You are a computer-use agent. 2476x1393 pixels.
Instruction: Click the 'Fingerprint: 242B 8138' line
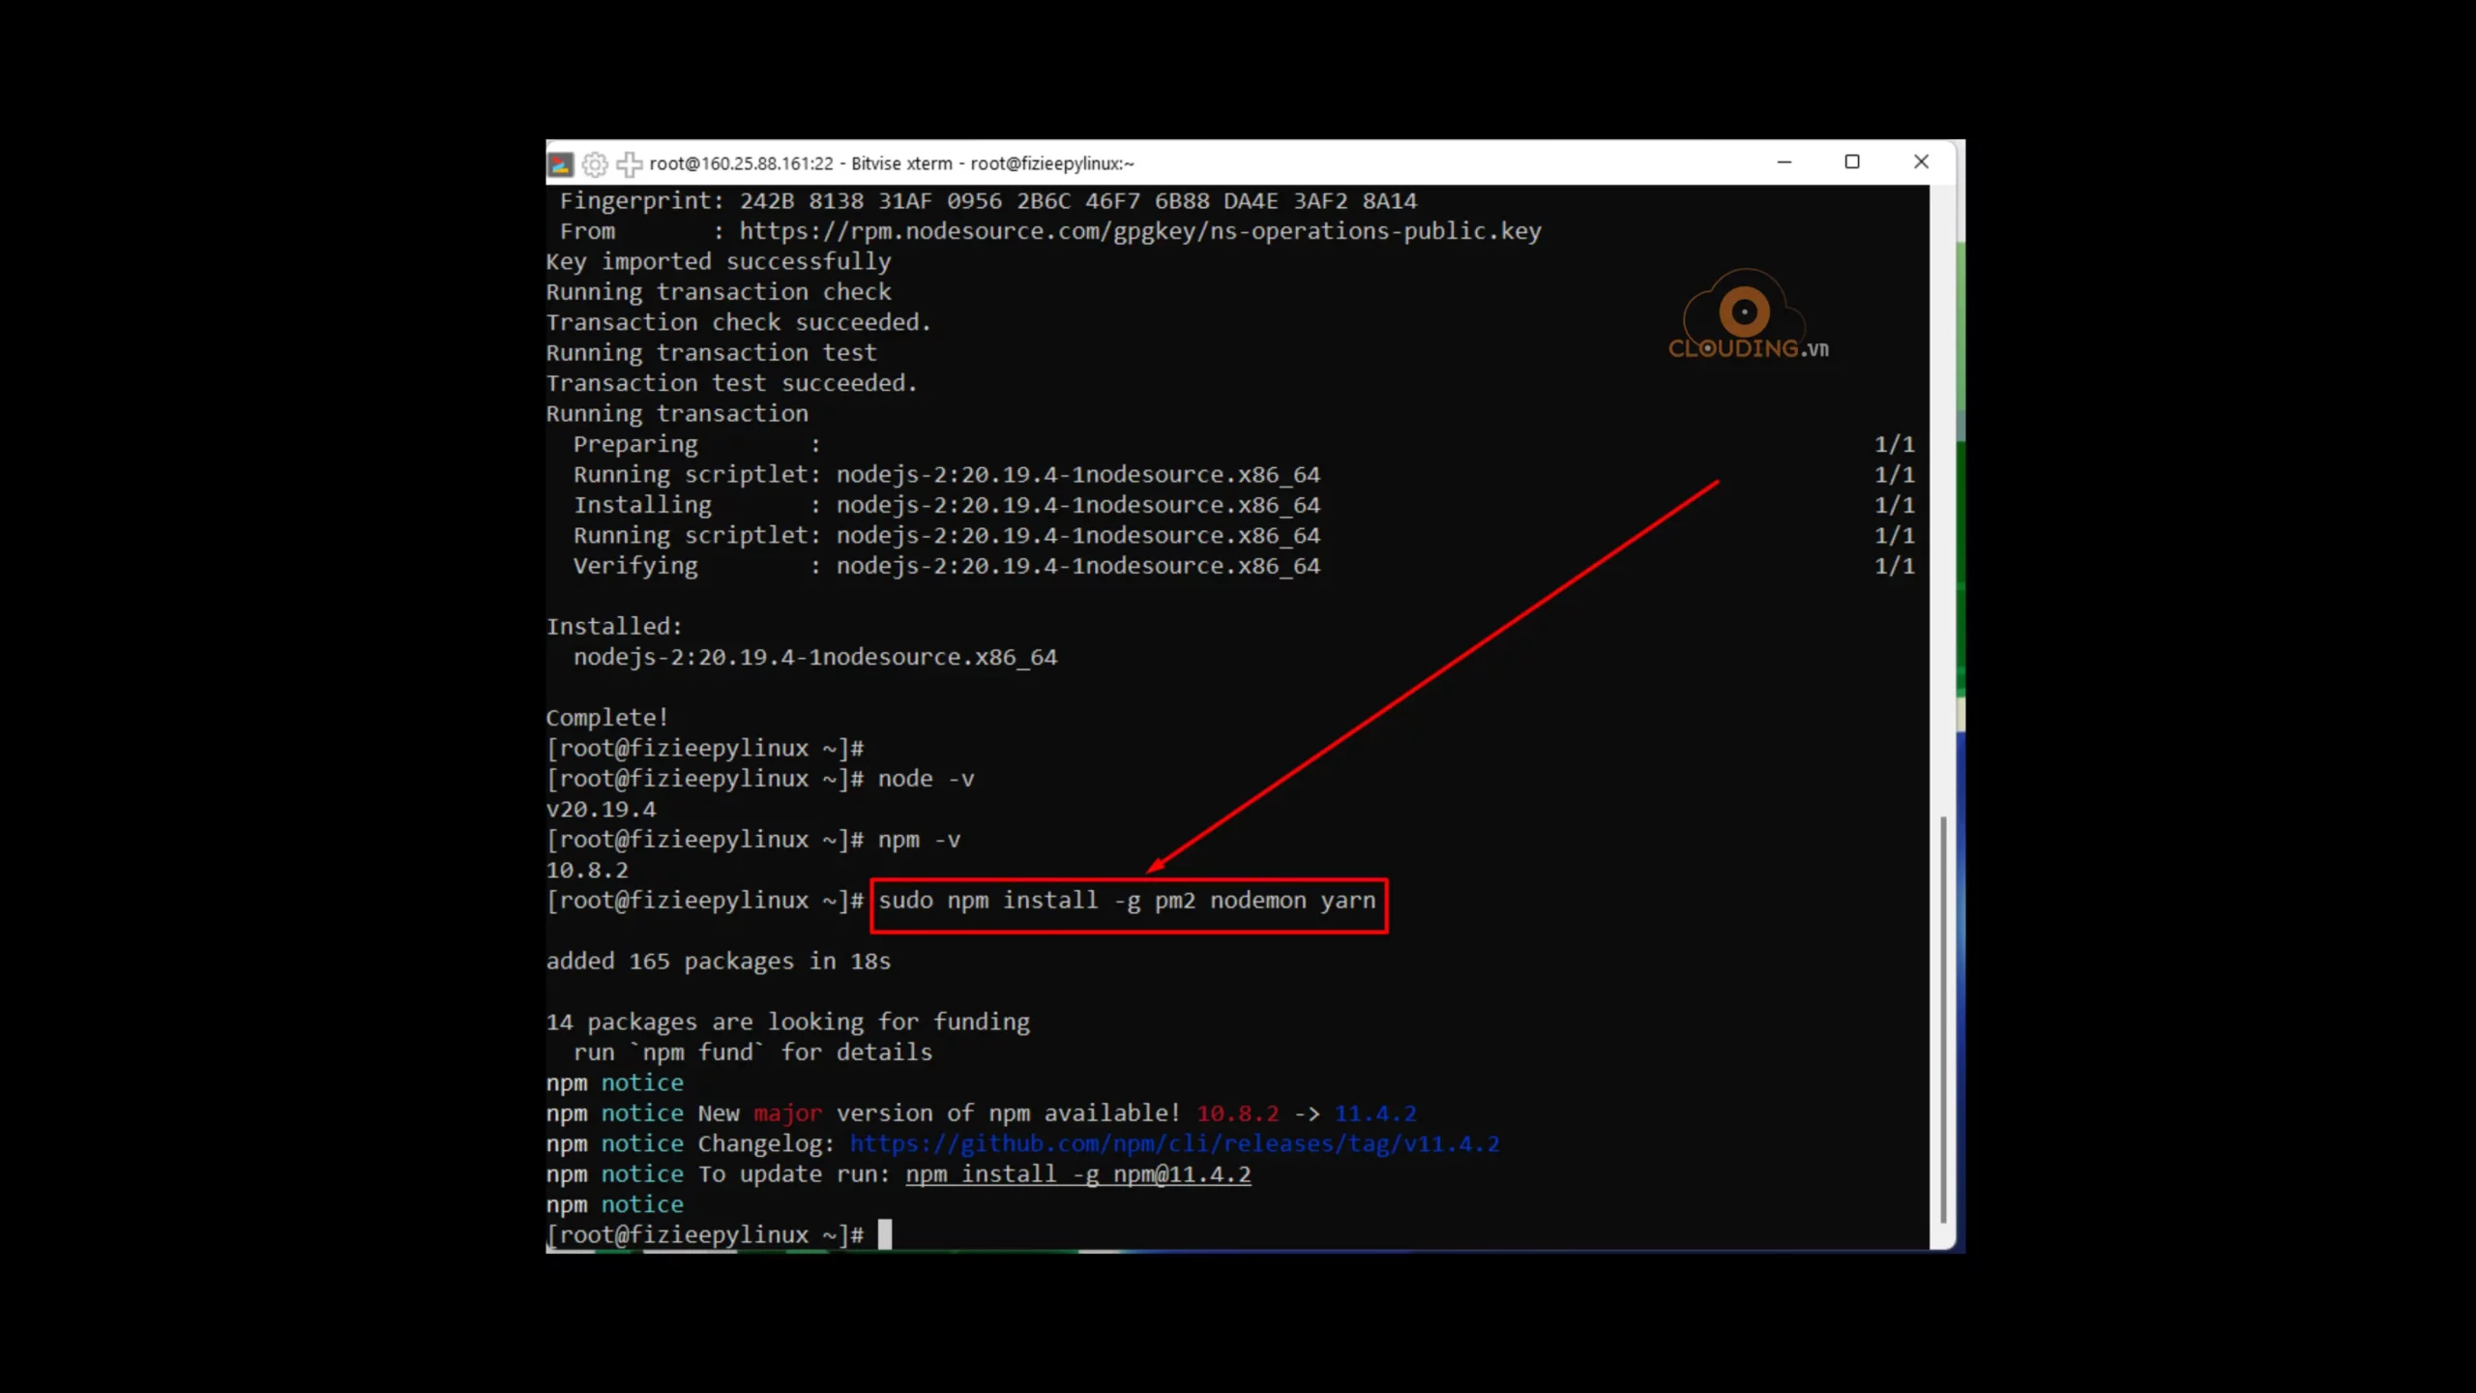988,201
